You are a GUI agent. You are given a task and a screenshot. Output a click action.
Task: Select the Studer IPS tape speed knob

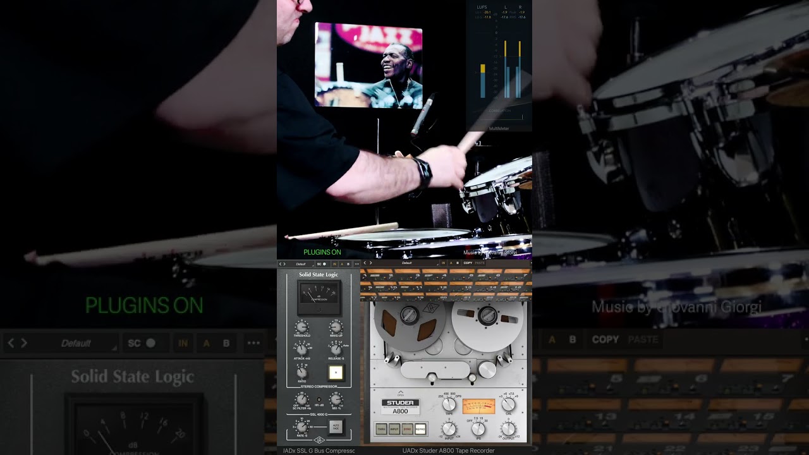[x=478, y=428]
